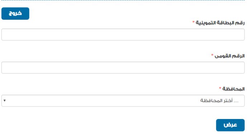The width and height of the screenshot is (251, 138).
Task: Click the red asterisk beside المحافظة
Action: pos(220,88)
